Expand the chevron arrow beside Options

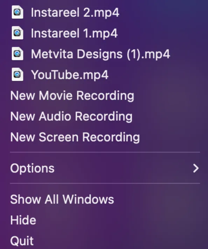click(x=196, y=168)
